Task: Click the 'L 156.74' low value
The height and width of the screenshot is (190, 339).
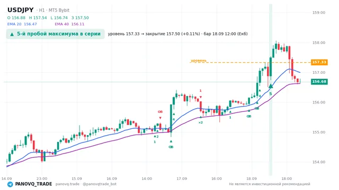Action: click(x=59, y=18)
